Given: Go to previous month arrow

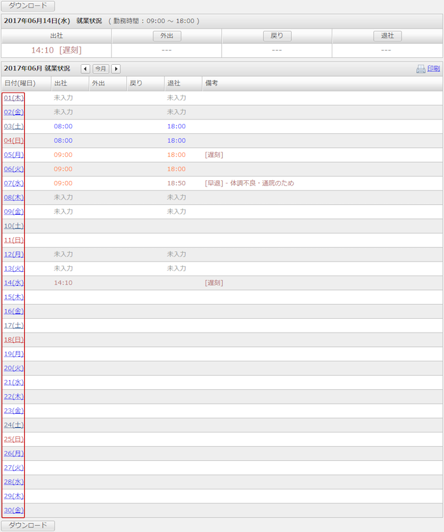Looking at the screenshot, I should [85, 69].
